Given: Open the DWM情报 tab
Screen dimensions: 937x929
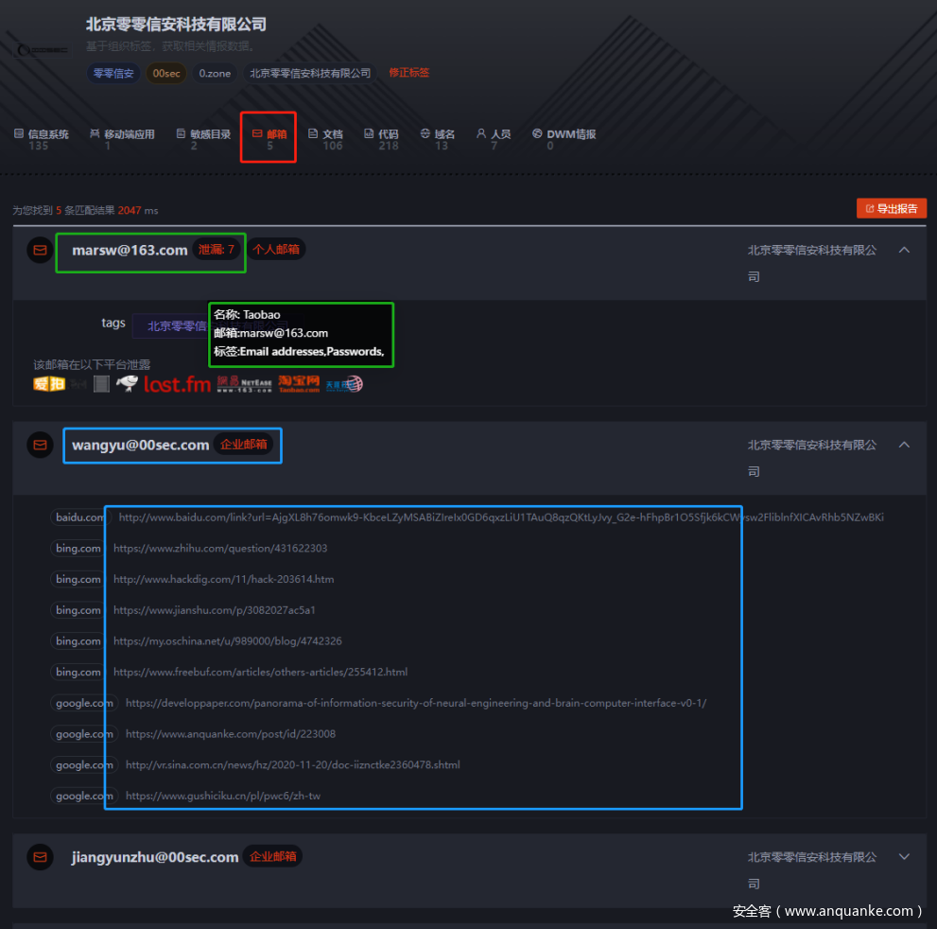Looking at the screenshot, I should coord(564,139).
